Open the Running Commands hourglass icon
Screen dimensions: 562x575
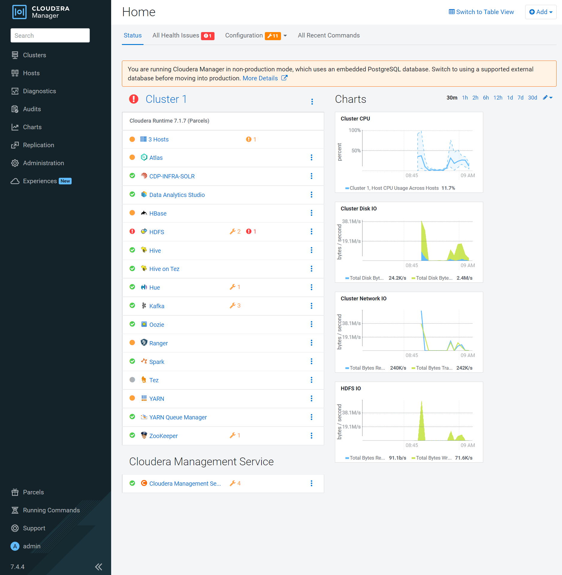pos(15,510)
